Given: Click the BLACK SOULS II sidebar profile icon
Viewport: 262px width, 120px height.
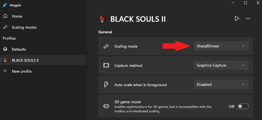Looking at the screenshot, I should click(x=5, y=60).
